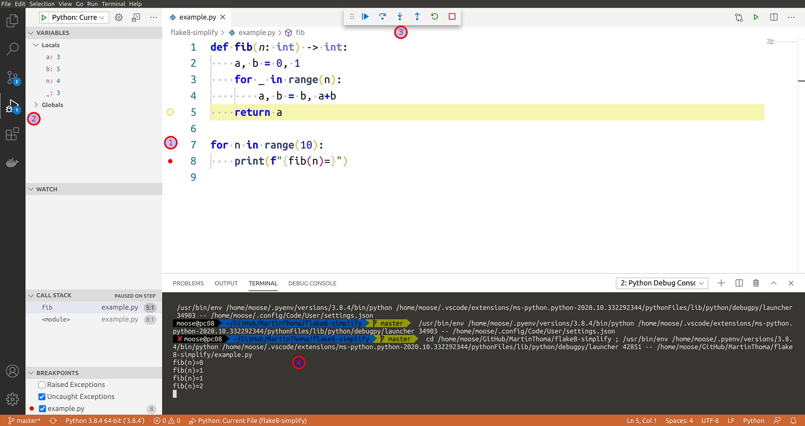
Task: Open the Accounts icon in activity bar
Action: coord(12,371)
